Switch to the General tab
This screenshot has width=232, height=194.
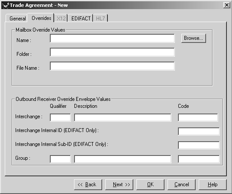(17, 18)
